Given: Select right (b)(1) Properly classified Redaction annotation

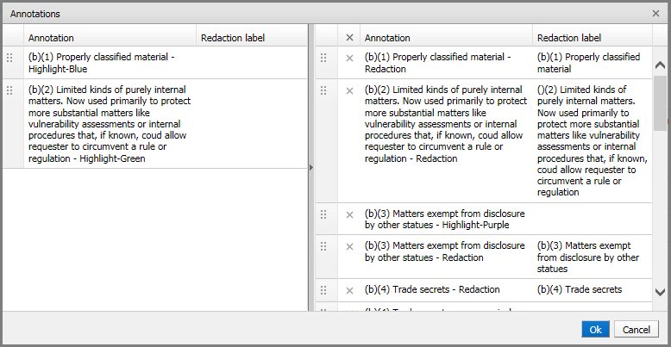Looking at the screenshot, I should [438, 63].
